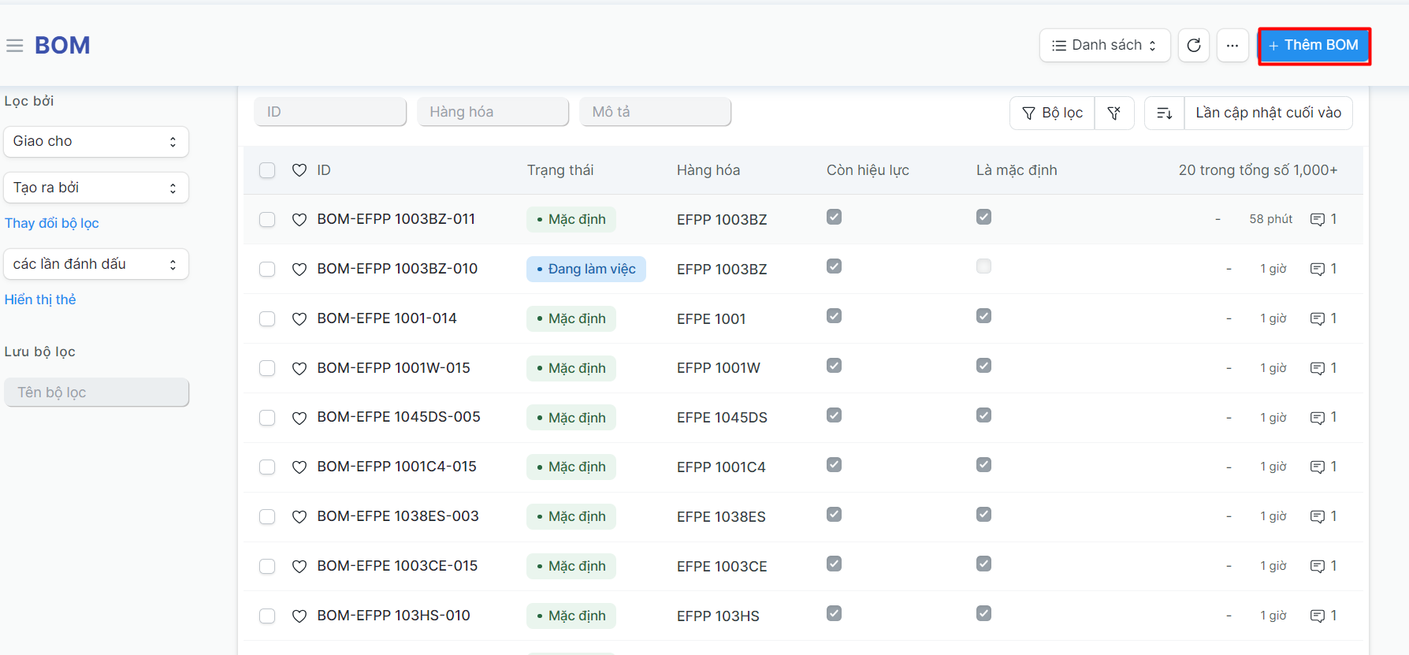Open comments icon for BOM-EFPE 1001-014
Screen dimensions: 1409x655
tap(1317, 318)
